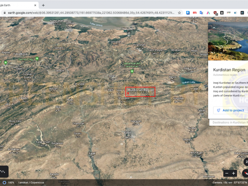Viewport: 248px width, 186px height.
Task: Click the Kurdistan Region map label
Action: [x=141, y=90]
